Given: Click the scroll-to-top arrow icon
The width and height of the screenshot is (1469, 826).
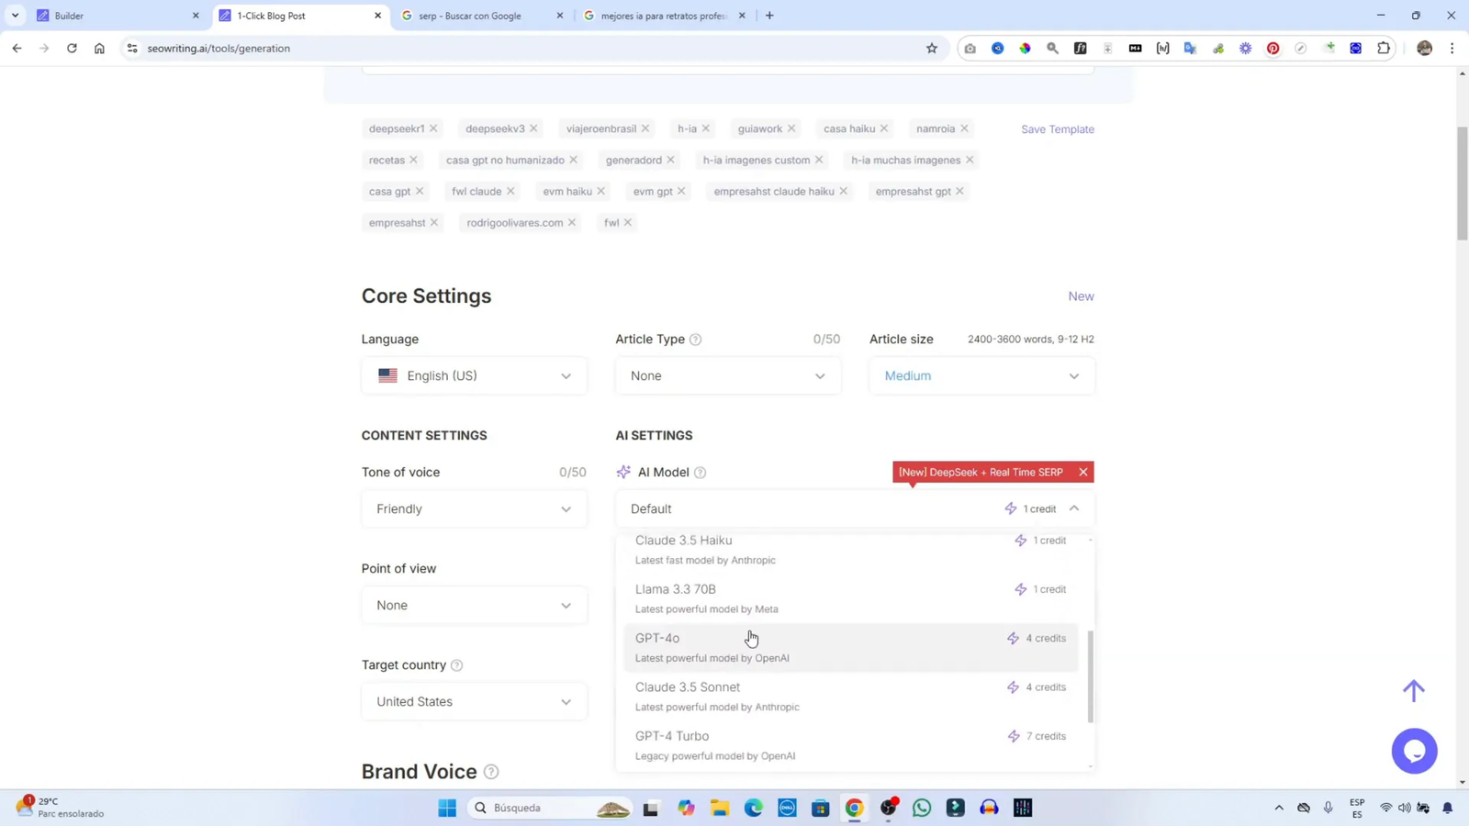Looking at the screenshot, I should 1413,690.
